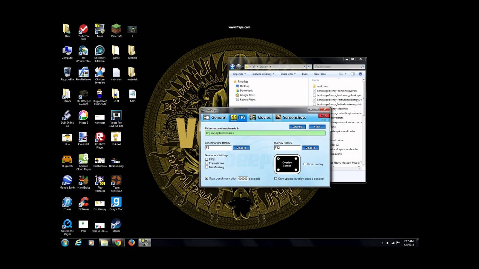Launch Firefox from taskbar
The width and height of the screenshot is (479, 269).
[131, 243]
